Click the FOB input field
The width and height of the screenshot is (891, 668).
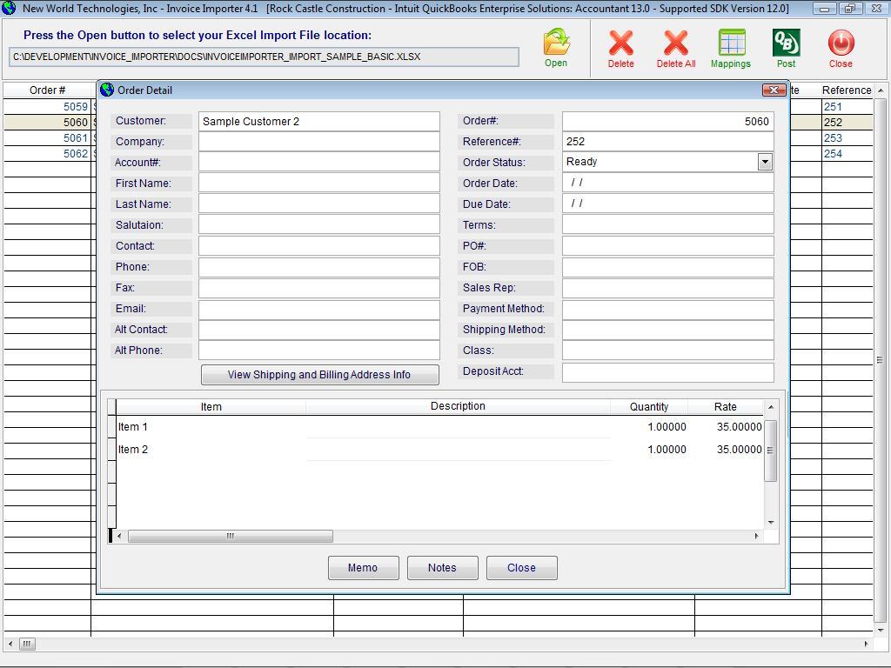(x=667, y=267)
